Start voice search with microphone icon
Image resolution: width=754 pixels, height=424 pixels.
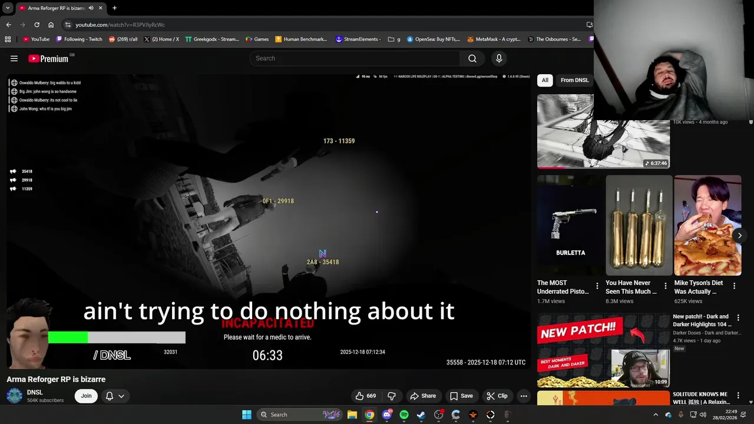coord(499,58)
